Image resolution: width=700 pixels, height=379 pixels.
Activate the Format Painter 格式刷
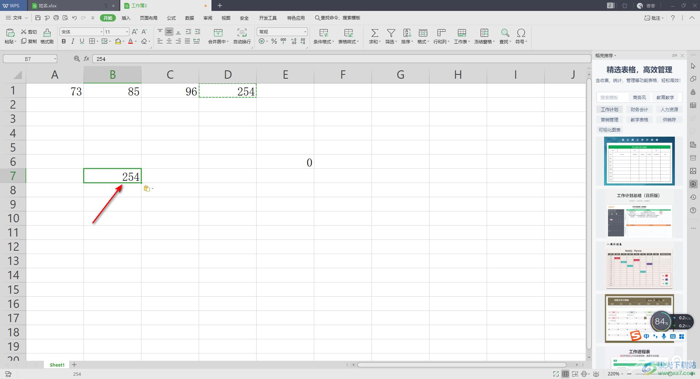pos(47,36)
